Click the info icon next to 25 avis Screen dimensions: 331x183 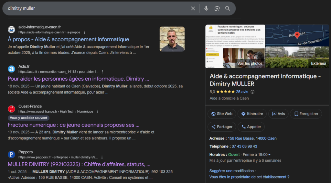tap(252, 92)
